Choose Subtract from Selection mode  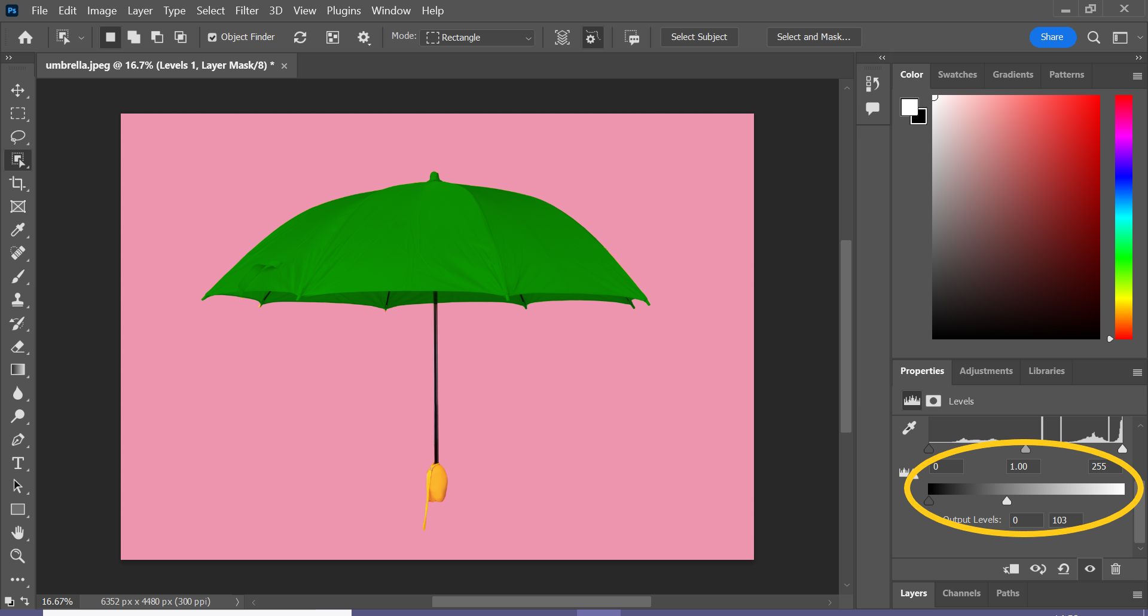[157, 38]
